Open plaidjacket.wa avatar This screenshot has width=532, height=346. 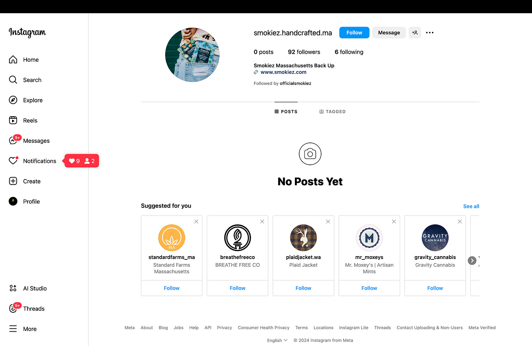pos(303,238)
